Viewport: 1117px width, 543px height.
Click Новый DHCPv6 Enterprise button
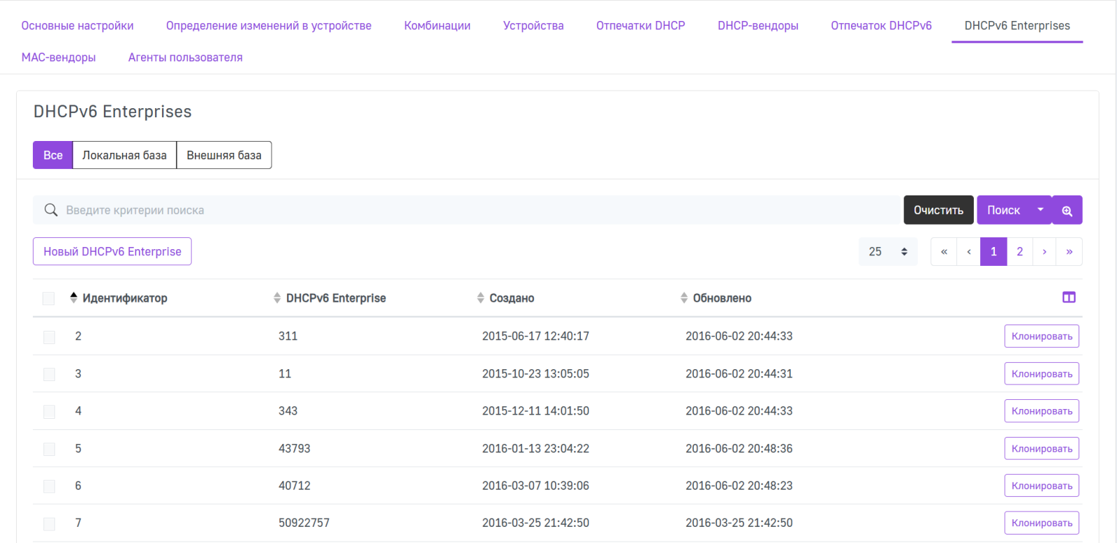[x=112, y=252]
